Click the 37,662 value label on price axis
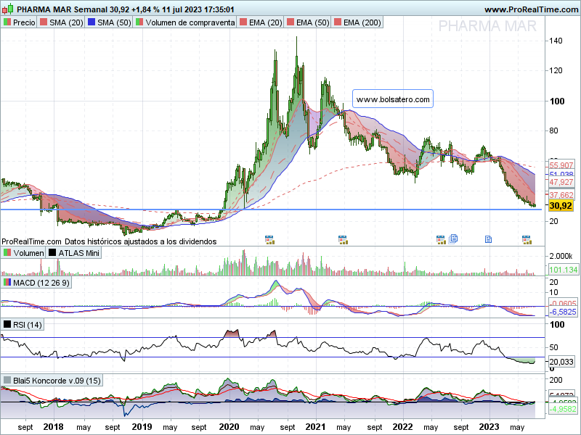The width and height of the screenshot is (581, 435). [561, 195]
